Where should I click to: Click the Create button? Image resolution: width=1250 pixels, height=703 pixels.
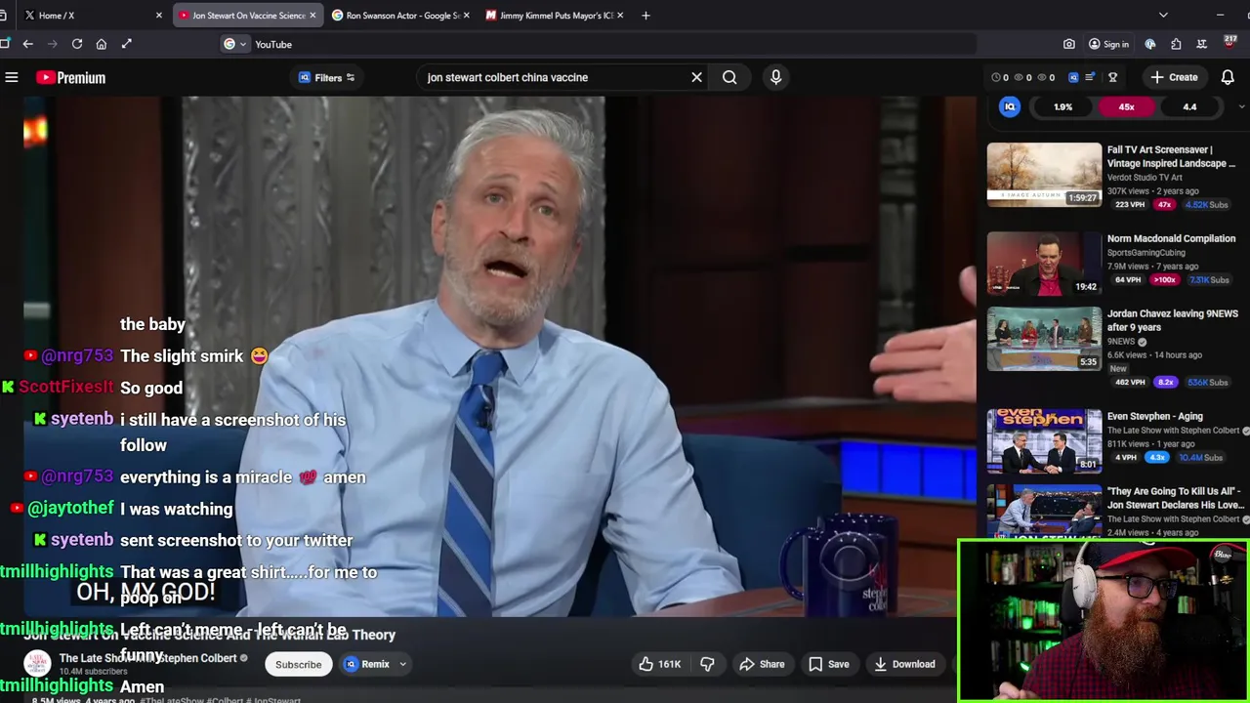click(1174, 77)
